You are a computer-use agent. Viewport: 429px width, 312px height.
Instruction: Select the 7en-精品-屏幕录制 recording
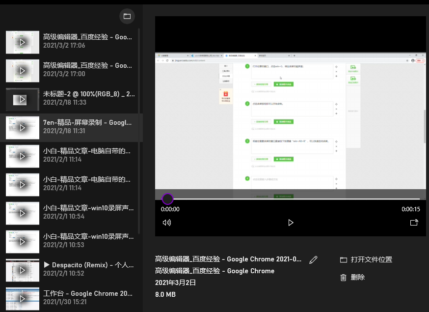(87, 127)
